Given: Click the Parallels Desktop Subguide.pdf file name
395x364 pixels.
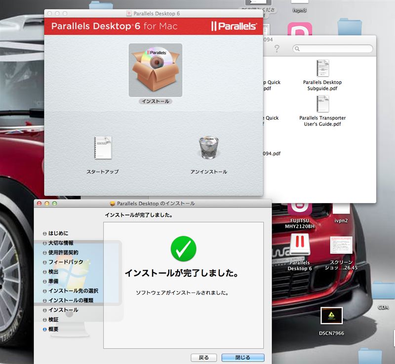Looking at the screenshot, I should 322,85.
